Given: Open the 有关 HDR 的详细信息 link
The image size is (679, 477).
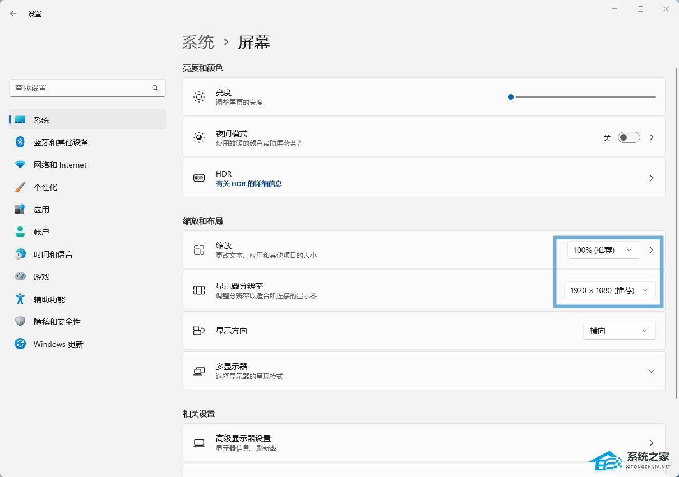Looking at the screenshot, I should click(x=249, y=184).
